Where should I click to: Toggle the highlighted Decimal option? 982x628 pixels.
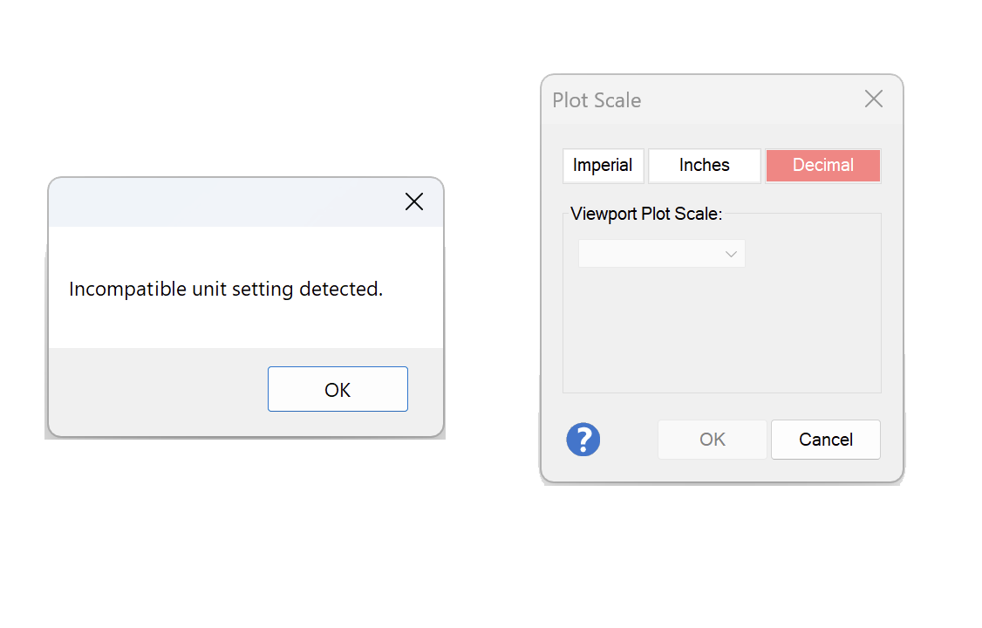[x=822, y=166]
